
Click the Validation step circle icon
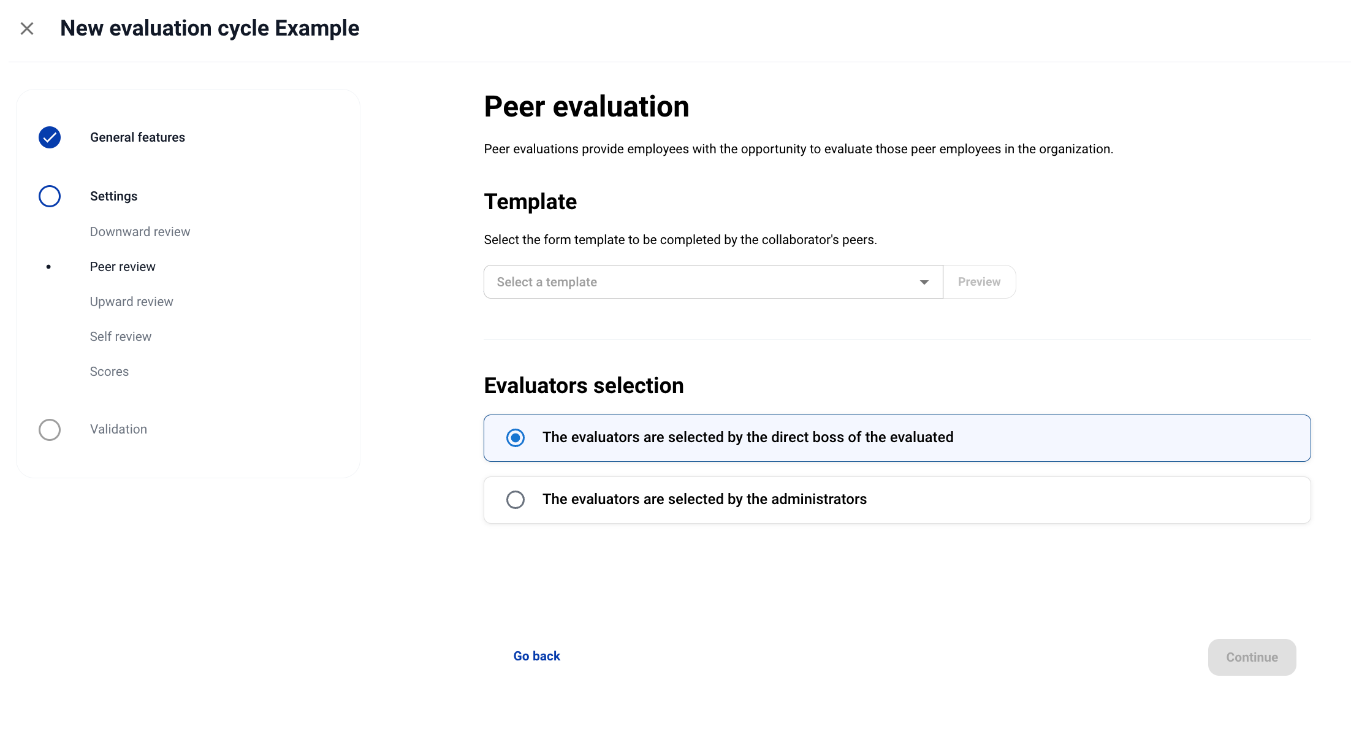pyautogui.click(x=50, y=430)
